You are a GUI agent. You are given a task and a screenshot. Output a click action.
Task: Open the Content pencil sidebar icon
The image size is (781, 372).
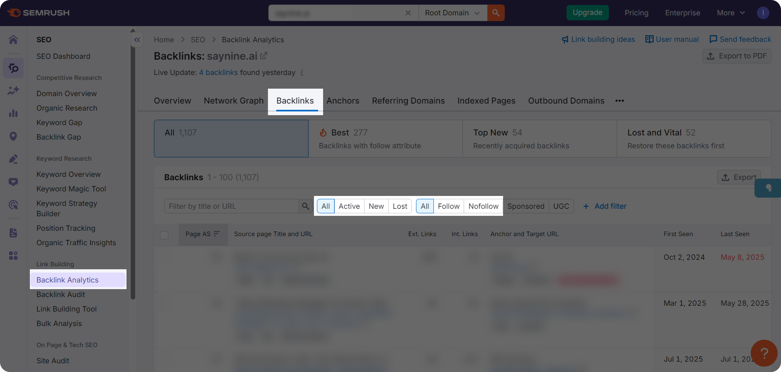(x=13, y=159)
